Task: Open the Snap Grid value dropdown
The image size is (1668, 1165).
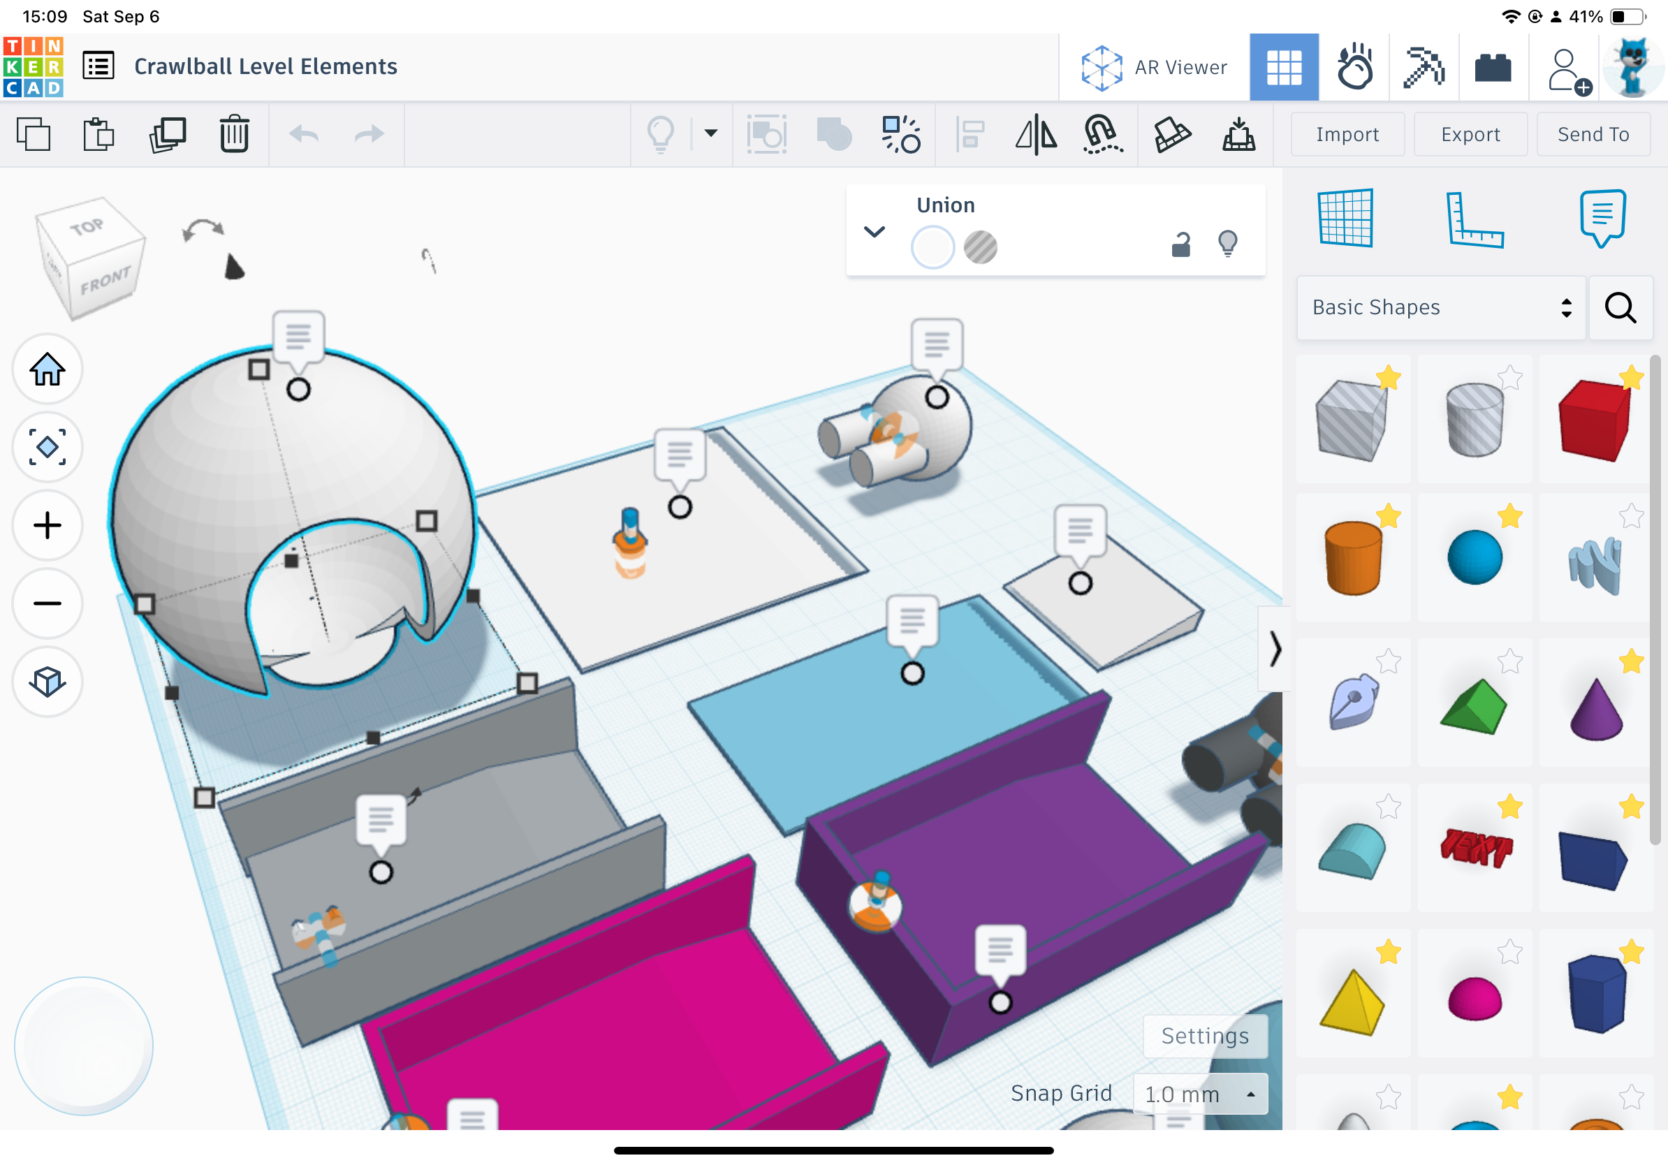Action: pos(1200,1094)
